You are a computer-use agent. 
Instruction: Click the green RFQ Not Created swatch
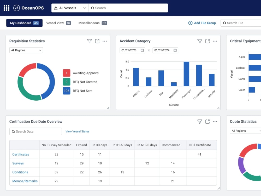point(66,82)
